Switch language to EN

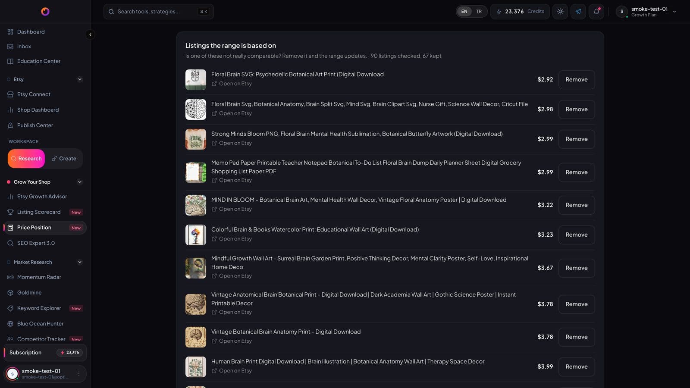464,12
